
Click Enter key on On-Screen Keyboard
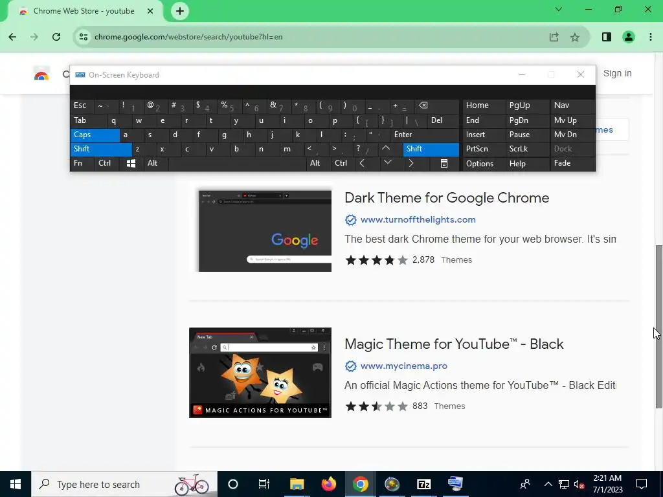[x=425, y=135]
